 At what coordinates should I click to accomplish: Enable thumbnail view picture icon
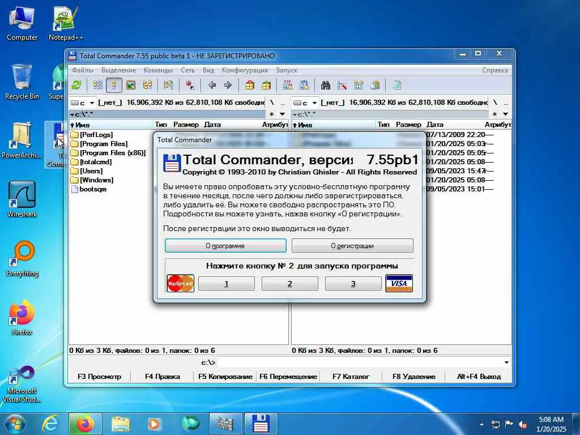[x=131, y=86]
